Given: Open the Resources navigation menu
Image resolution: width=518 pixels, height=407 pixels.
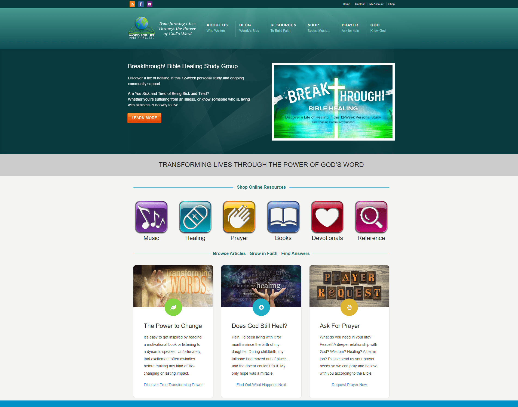Looking at the screenshot, I should 283,27.
